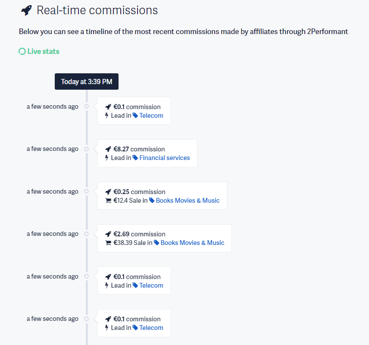
Task: Click the shopping cart icon beside €38.39 Sale
Action: (x=108, y=243)
